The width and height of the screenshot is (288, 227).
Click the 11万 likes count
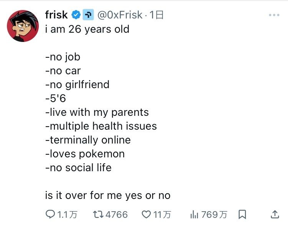point(162,214)
